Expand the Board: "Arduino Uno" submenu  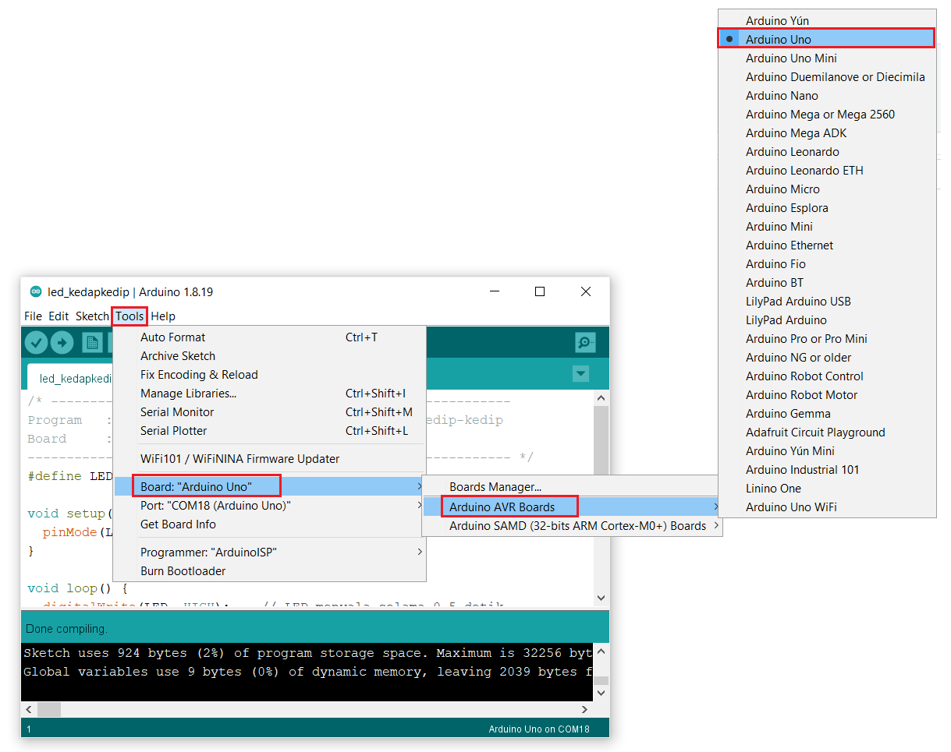270,487
